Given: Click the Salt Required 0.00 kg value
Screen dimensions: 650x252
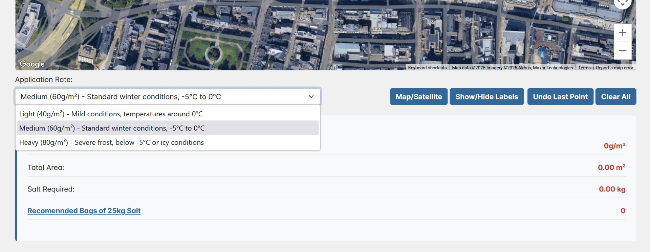Looking at the screenshot, I should 612,189.
